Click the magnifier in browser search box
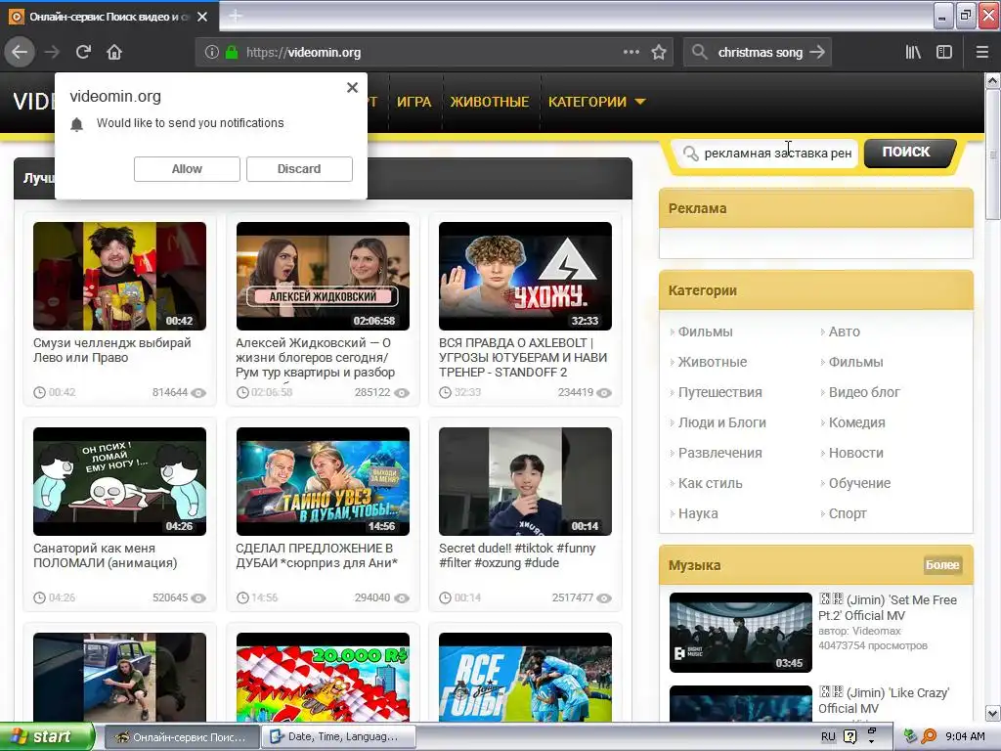Image resolution: width=1001 pixels, height=751 pixels. [x=699, y=52]
